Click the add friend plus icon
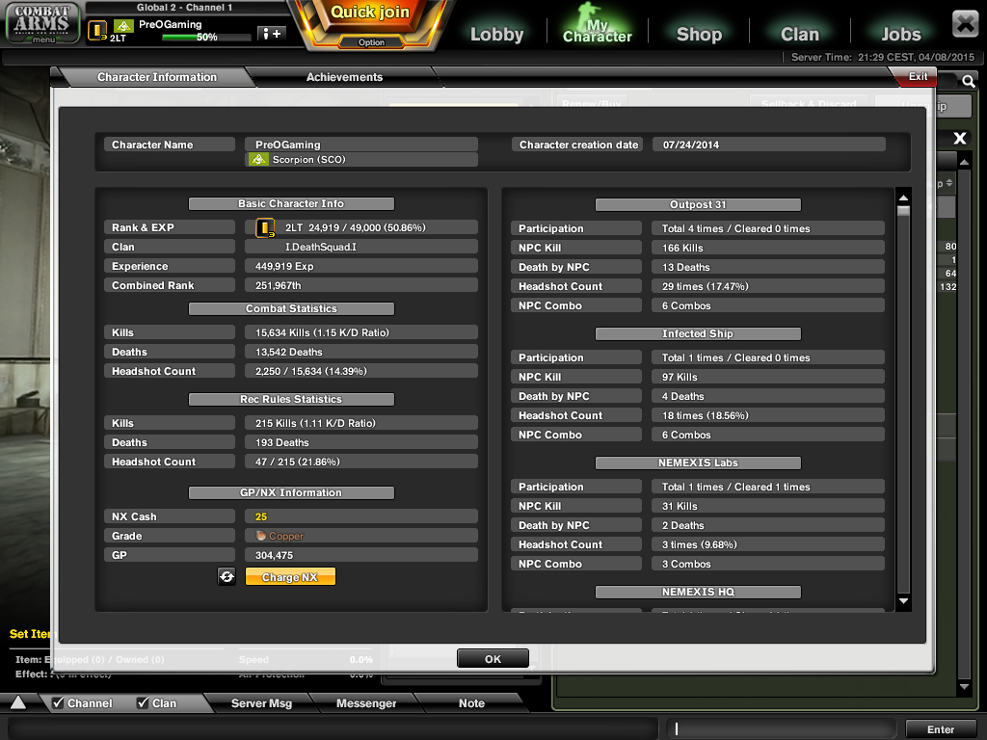 pos(272,34)
